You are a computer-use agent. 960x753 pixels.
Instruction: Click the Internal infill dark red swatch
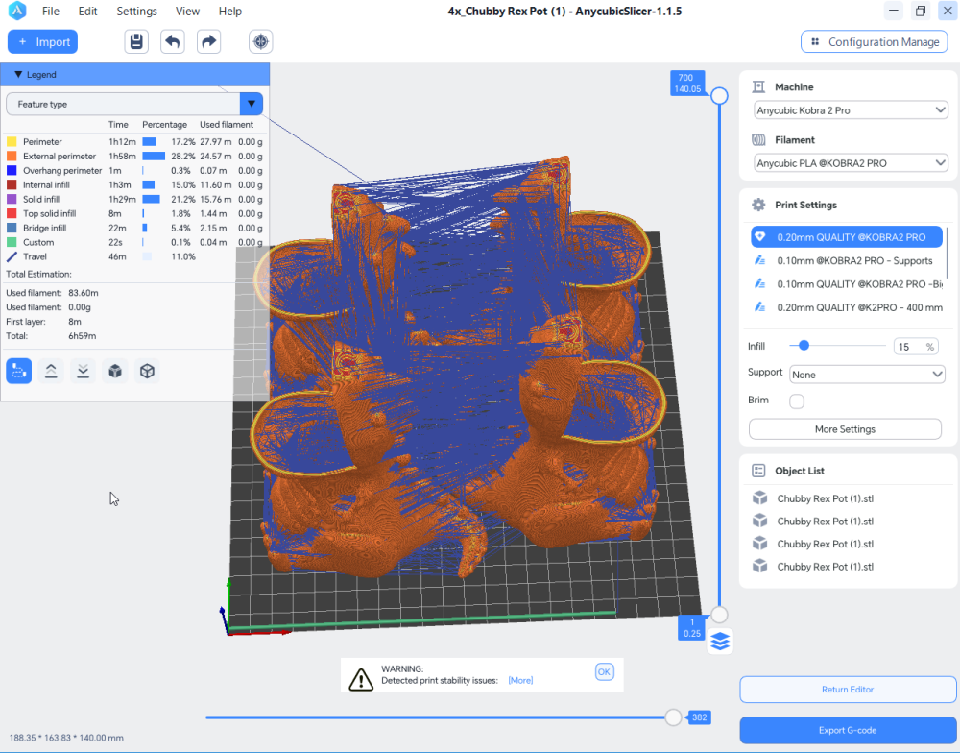tap(12, 185)
